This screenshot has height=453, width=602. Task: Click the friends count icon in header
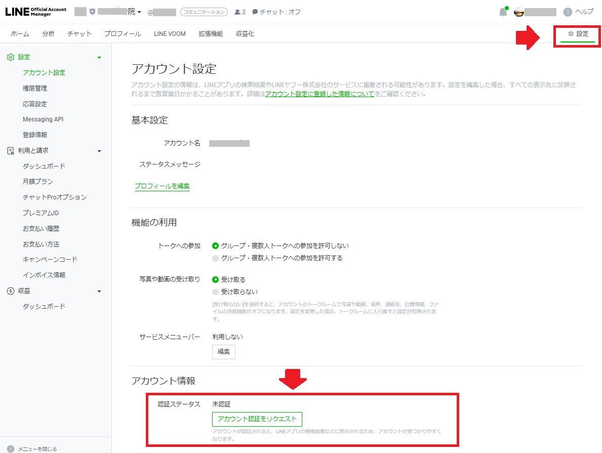tap(237, 12)
